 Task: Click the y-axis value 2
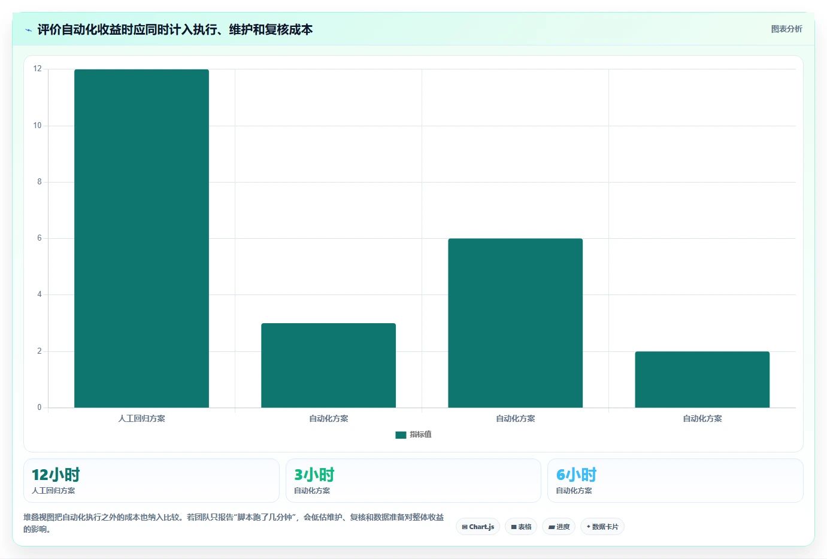pyautogui.click(x=40, y=351)
